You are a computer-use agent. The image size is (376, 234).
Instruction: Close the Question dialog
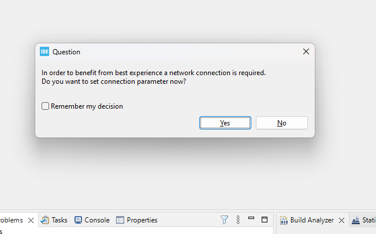click(306, 51)
